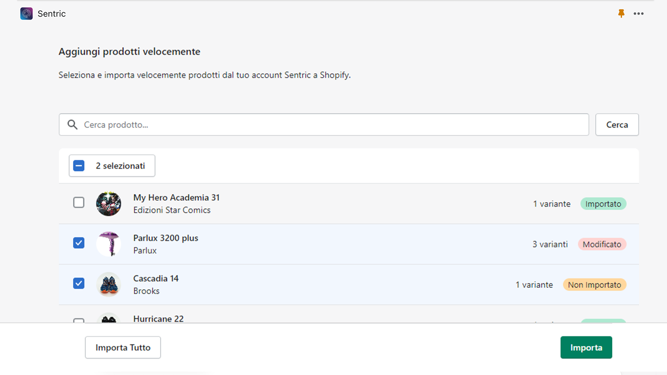Uncheck the Parlux 3200 plus checkbox

pos(79,243)
